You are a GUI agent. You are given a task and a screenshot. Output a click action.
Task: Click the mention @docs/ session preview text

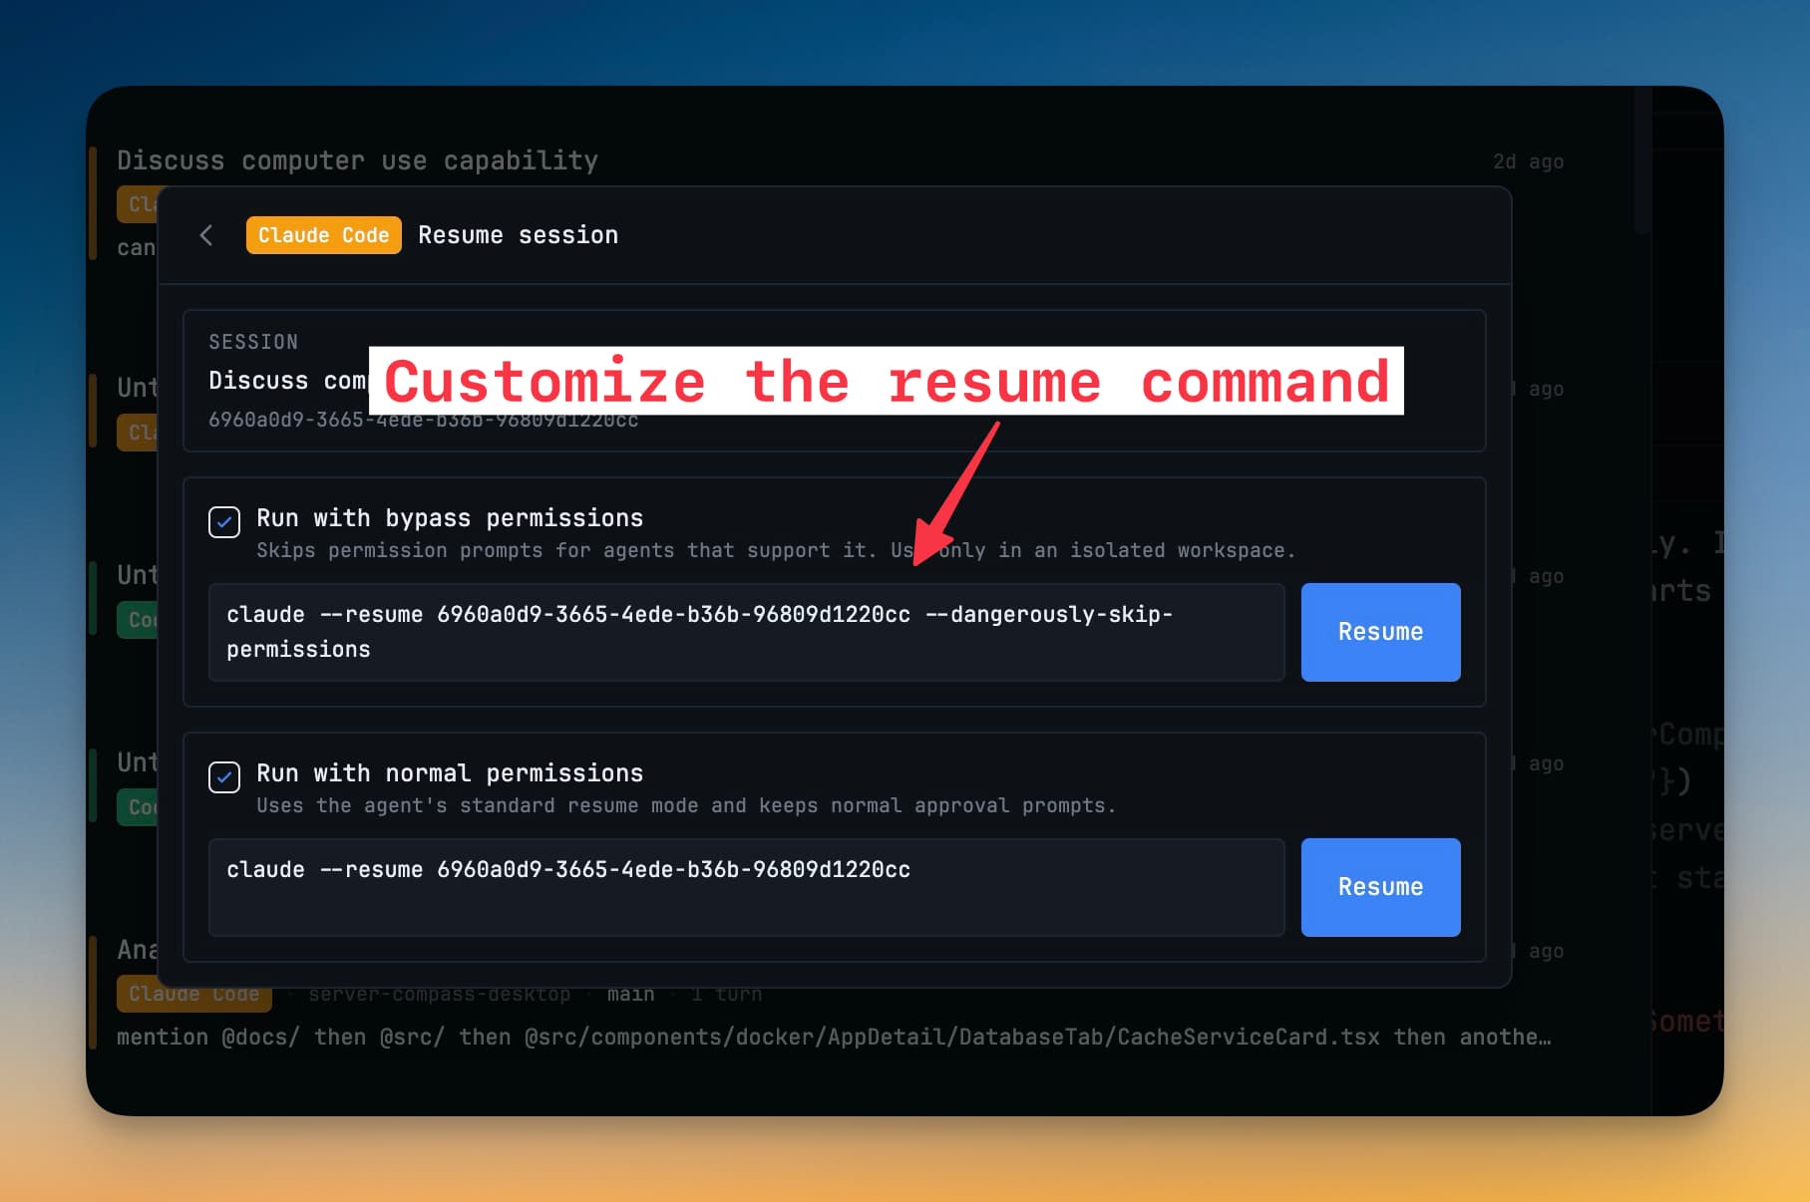click(x=834, y=1037)
